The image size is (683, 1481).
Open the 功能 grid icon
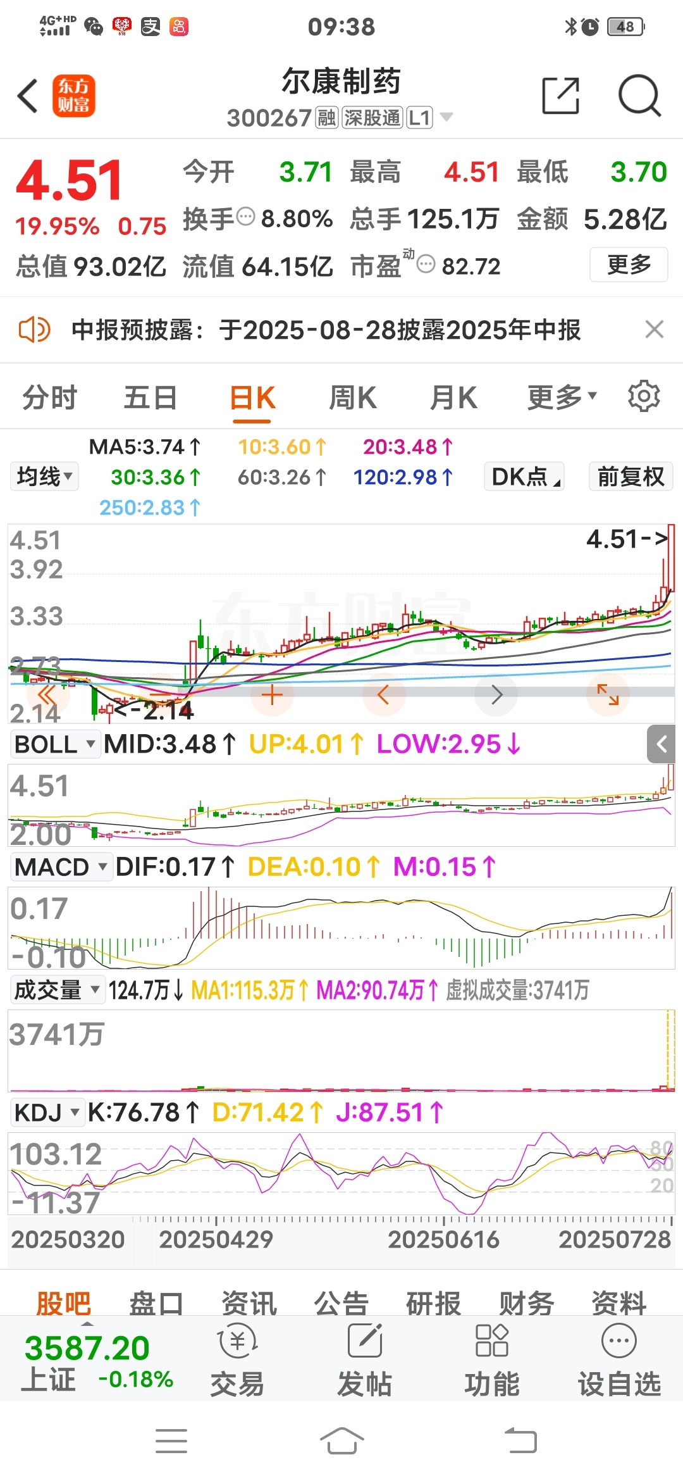click(492, 1340)
